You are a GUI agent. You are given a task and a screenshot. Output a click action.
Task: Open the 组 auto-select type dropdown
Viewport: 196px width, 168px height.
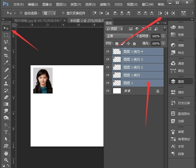49,13
